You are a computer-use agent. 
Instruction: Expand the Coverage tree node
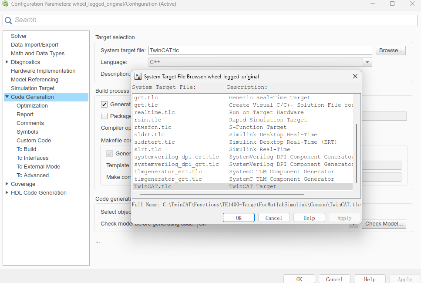point(7,184)
